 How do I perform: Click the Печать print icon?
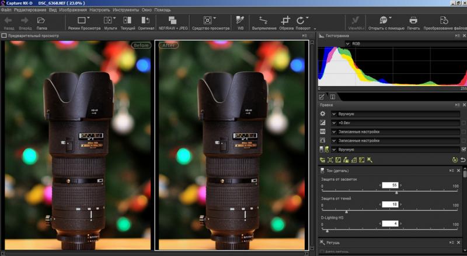[x=413, y=20]
